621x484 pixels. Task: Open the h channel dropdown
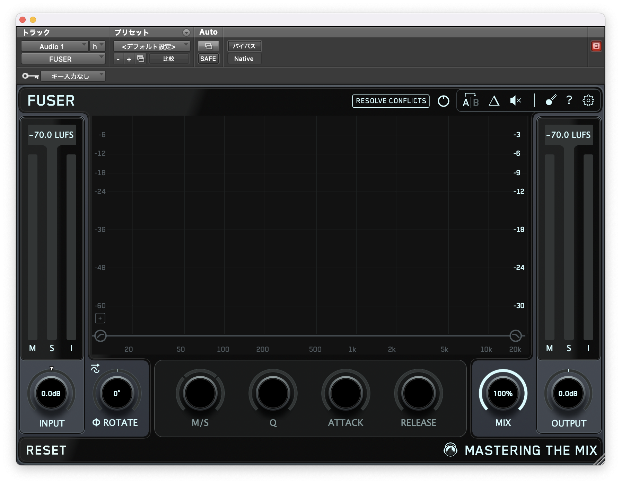[x=97, y=46]
